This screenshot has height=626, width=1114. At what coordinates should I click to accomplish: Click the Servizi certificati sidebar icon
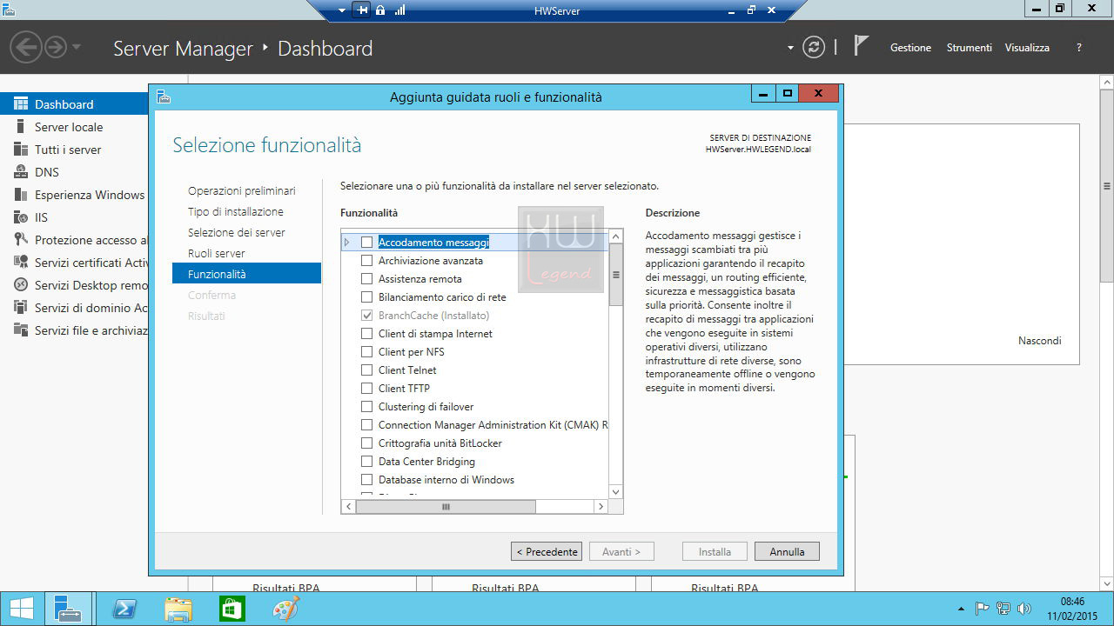(x=19, y=263)
